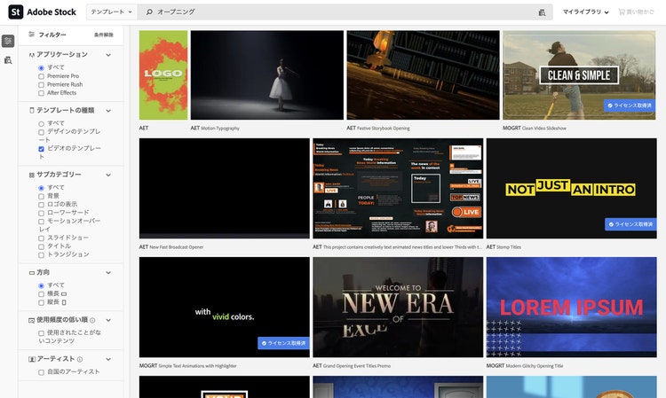Open the find similar sidebar icon
Viewport: 666px width, 398px height.
point(8,59)
